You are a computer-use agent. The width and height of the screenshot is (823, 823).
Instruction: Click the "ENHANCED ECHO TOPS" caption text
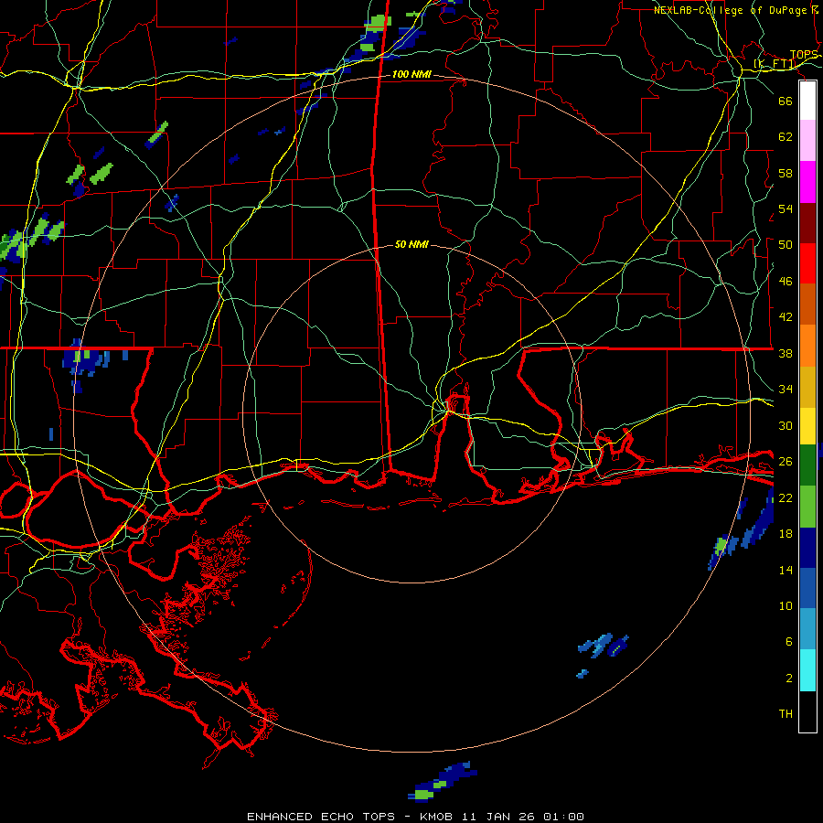(321, 817)
